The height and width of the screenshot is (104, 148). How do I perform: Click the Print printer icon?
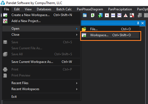coord(5,69)
